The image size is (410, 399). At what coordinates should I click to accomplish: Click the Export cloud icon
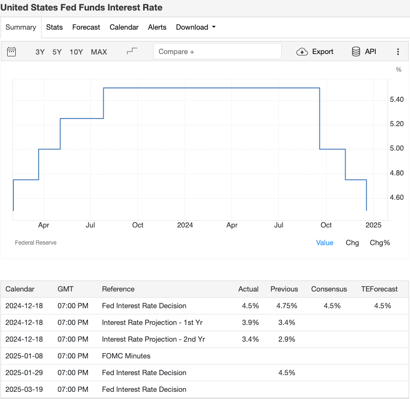(x=302, y=51)
